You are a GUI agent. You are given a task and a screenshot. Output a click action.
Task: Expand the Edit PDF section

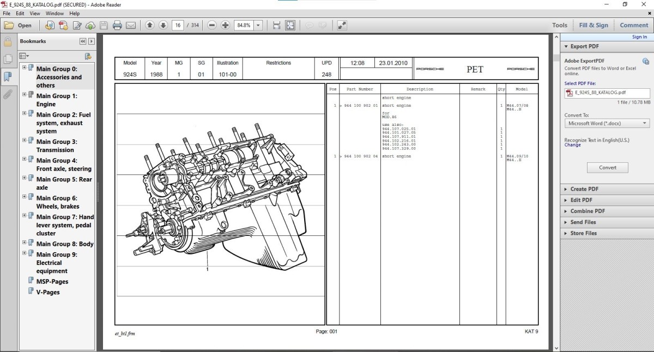click(x=607, y=200)
